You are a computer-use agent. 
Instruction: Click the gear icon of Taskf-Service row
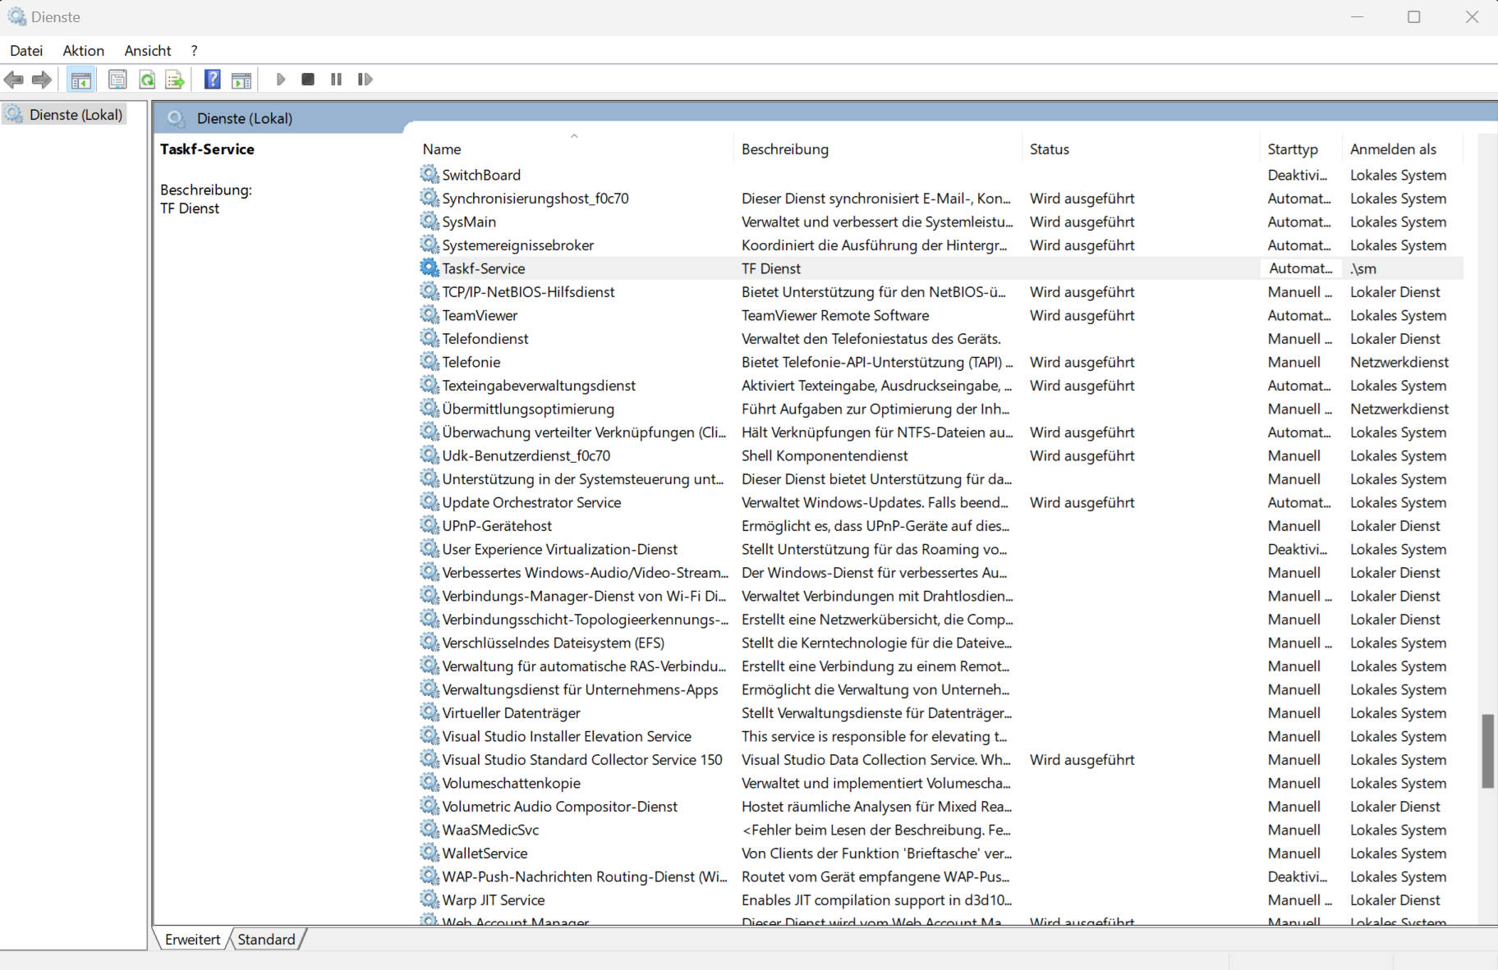[x=430, y=268]
